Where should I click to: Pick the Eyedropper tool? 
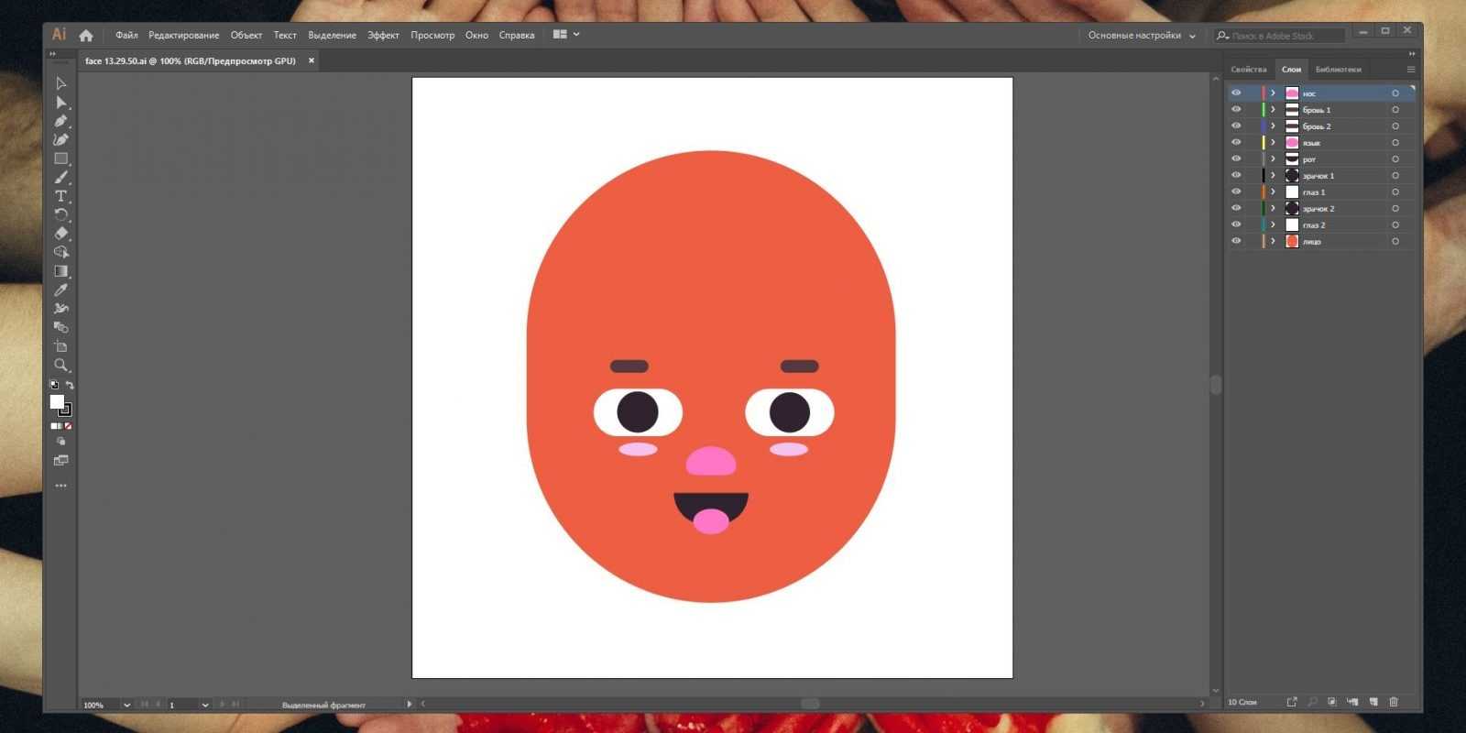pos(61,290)
